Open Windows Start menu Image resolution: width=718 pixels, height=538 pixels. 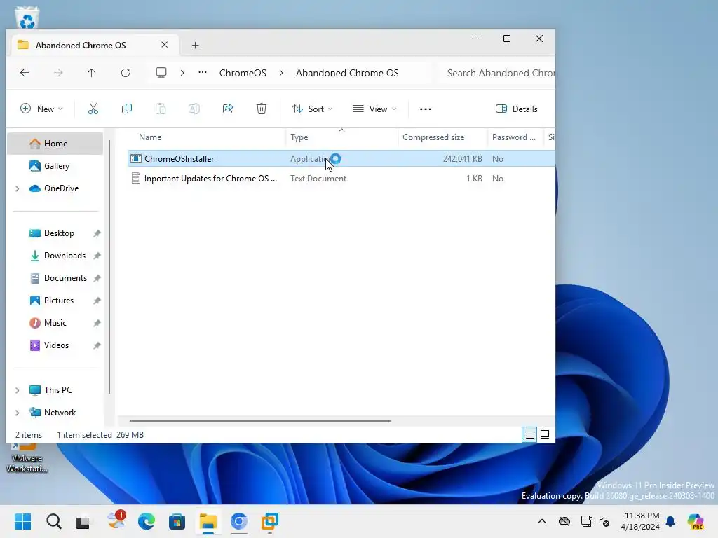22,521
